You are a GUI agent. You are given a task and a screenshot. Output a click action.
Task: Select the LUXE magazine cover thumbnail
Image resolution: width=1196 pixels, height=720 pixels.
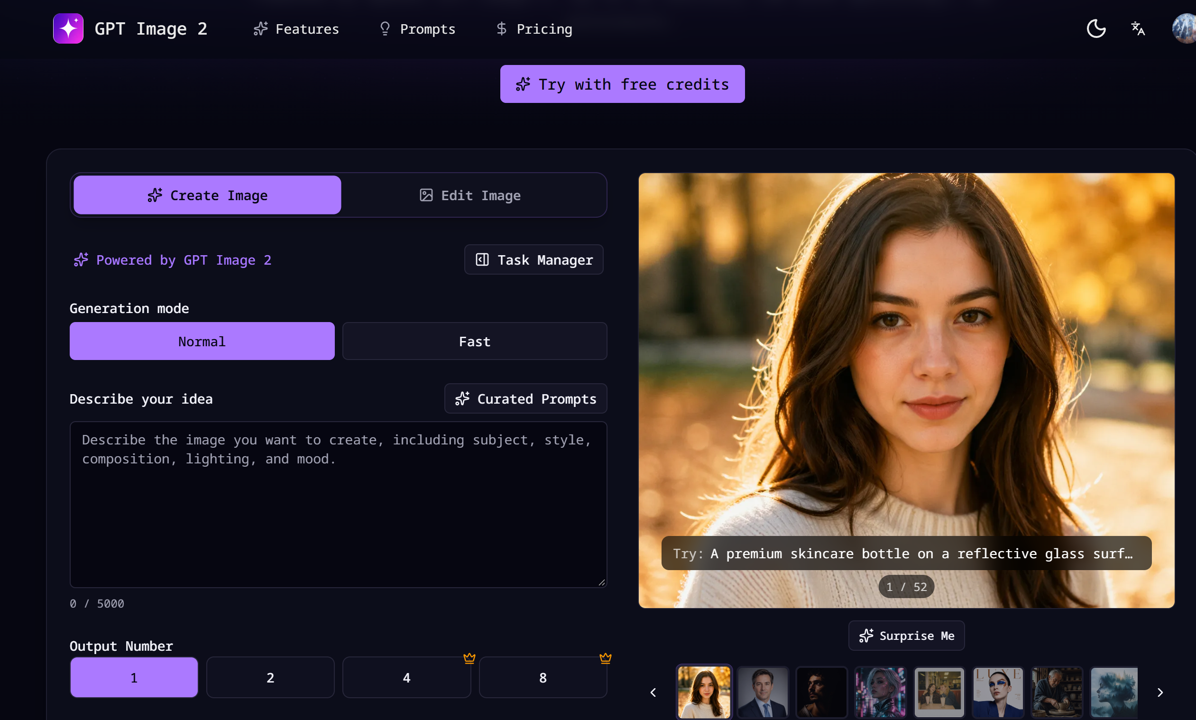pyautogui.click(x=998, y=692)
